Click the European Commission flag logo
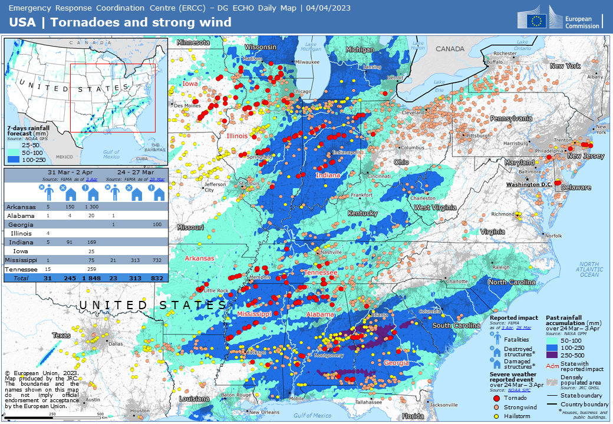Viewport: 613px width, 424px height. pos(537,21)
